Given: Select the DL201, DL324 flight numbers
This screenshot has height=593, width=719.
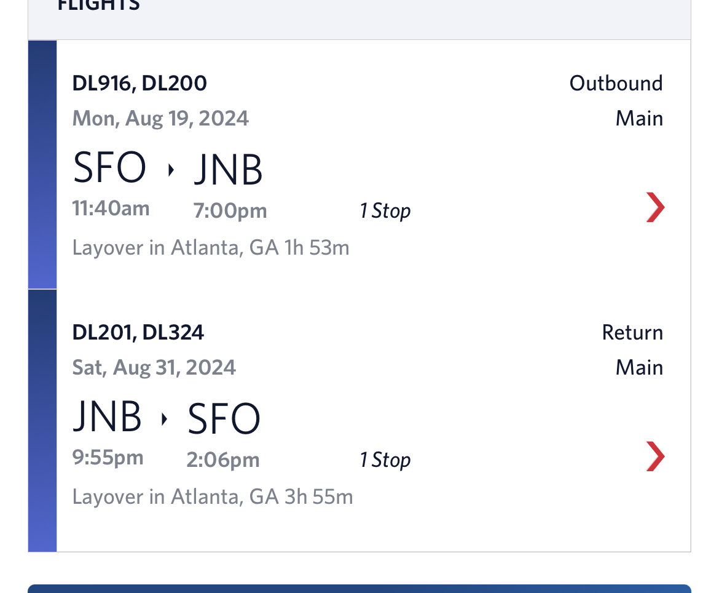Looking at the screenshot, I should 138,332.
